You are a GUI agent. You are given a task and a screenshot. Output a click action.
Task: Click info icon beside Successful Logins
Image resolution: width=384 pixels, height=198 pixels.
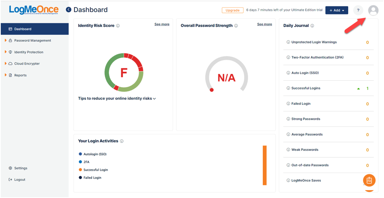[288, 88]
